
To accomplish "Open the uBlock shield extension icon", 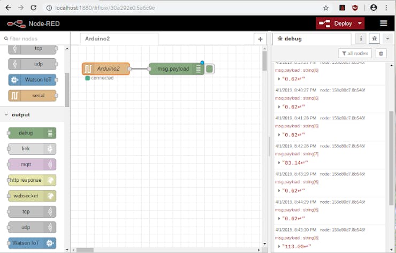I will tap(355, 8).
